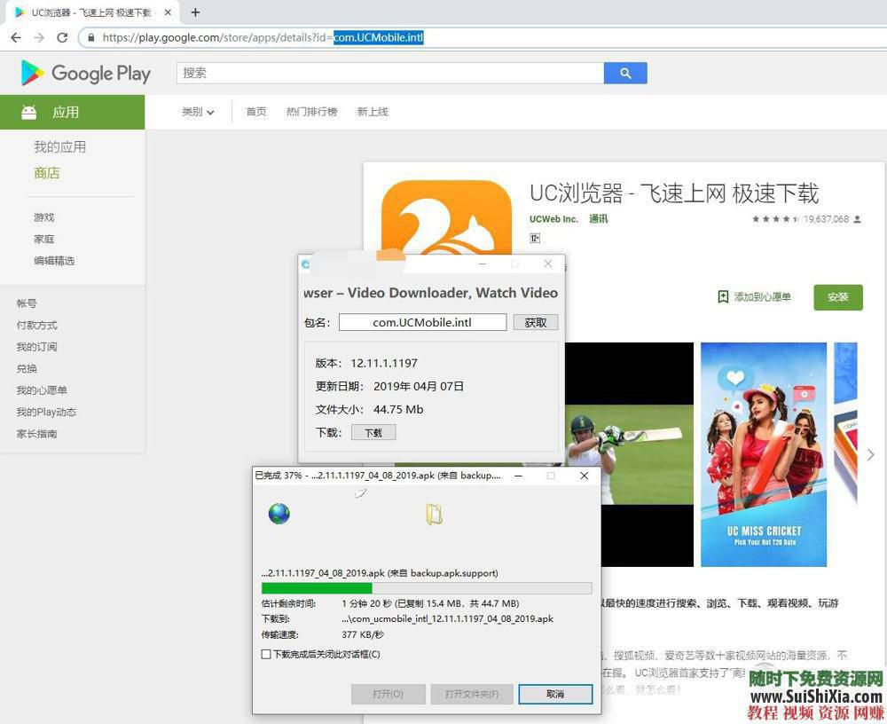Toggle 下载完成后关闭此对话框 checkbox
887x724 pixels.
pyautogui.click(x=266, y=655)
